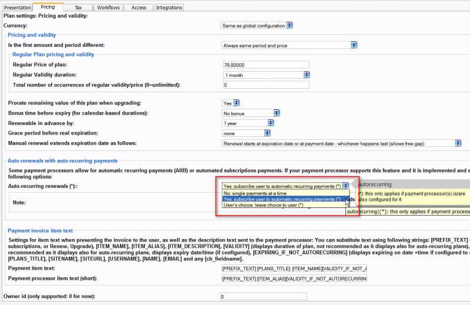Select the Pricing tab
Viewport: 470px width, 309px height.
tap(48, 7)
